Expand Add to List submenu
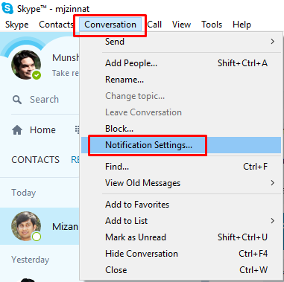 [181, 221]
